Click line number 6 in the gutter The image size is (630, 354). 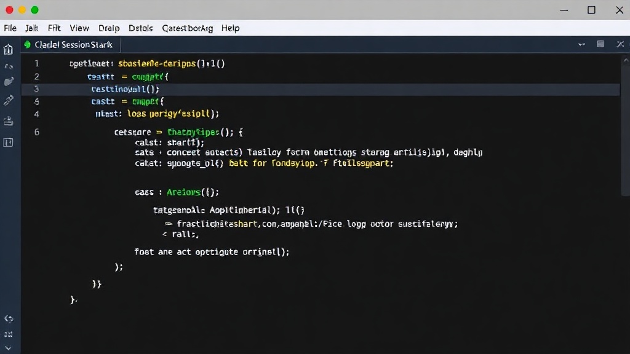tap(36, 132)
